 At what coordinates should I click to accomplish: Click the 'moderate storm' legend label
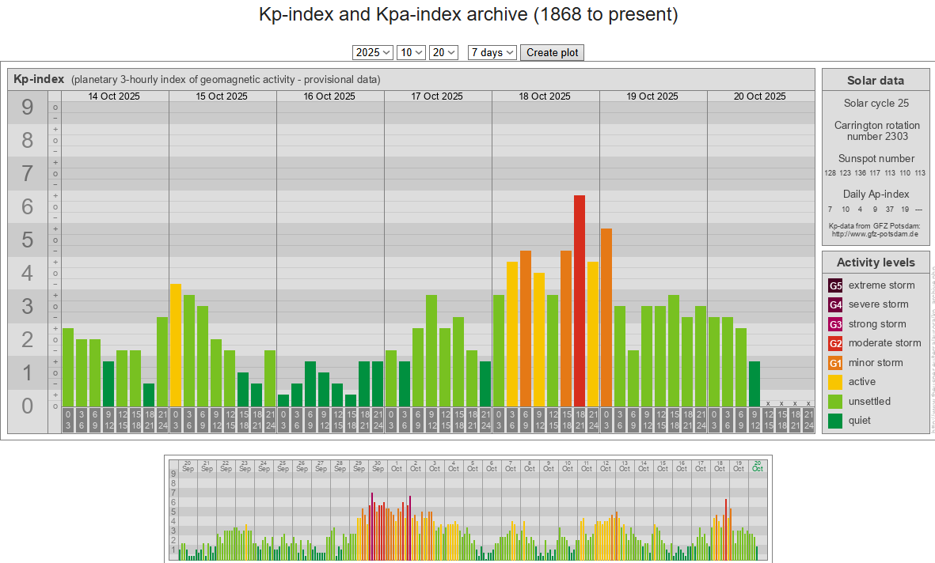coord(885,343)
